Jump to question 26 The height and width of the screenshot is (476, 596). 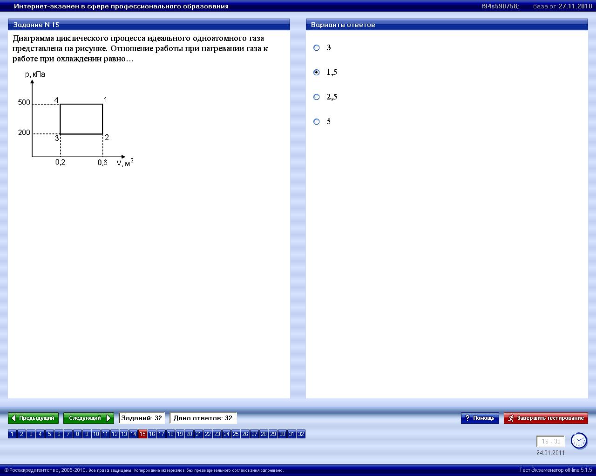click(245, 434)
